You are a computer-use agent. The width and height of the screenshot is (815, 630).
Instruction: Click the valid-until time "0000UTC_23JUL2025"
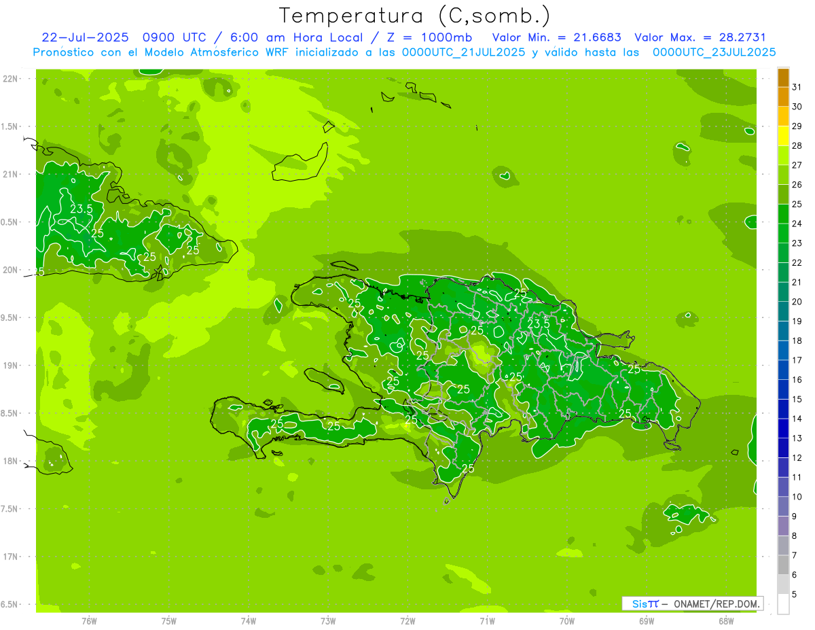(714, 52)
